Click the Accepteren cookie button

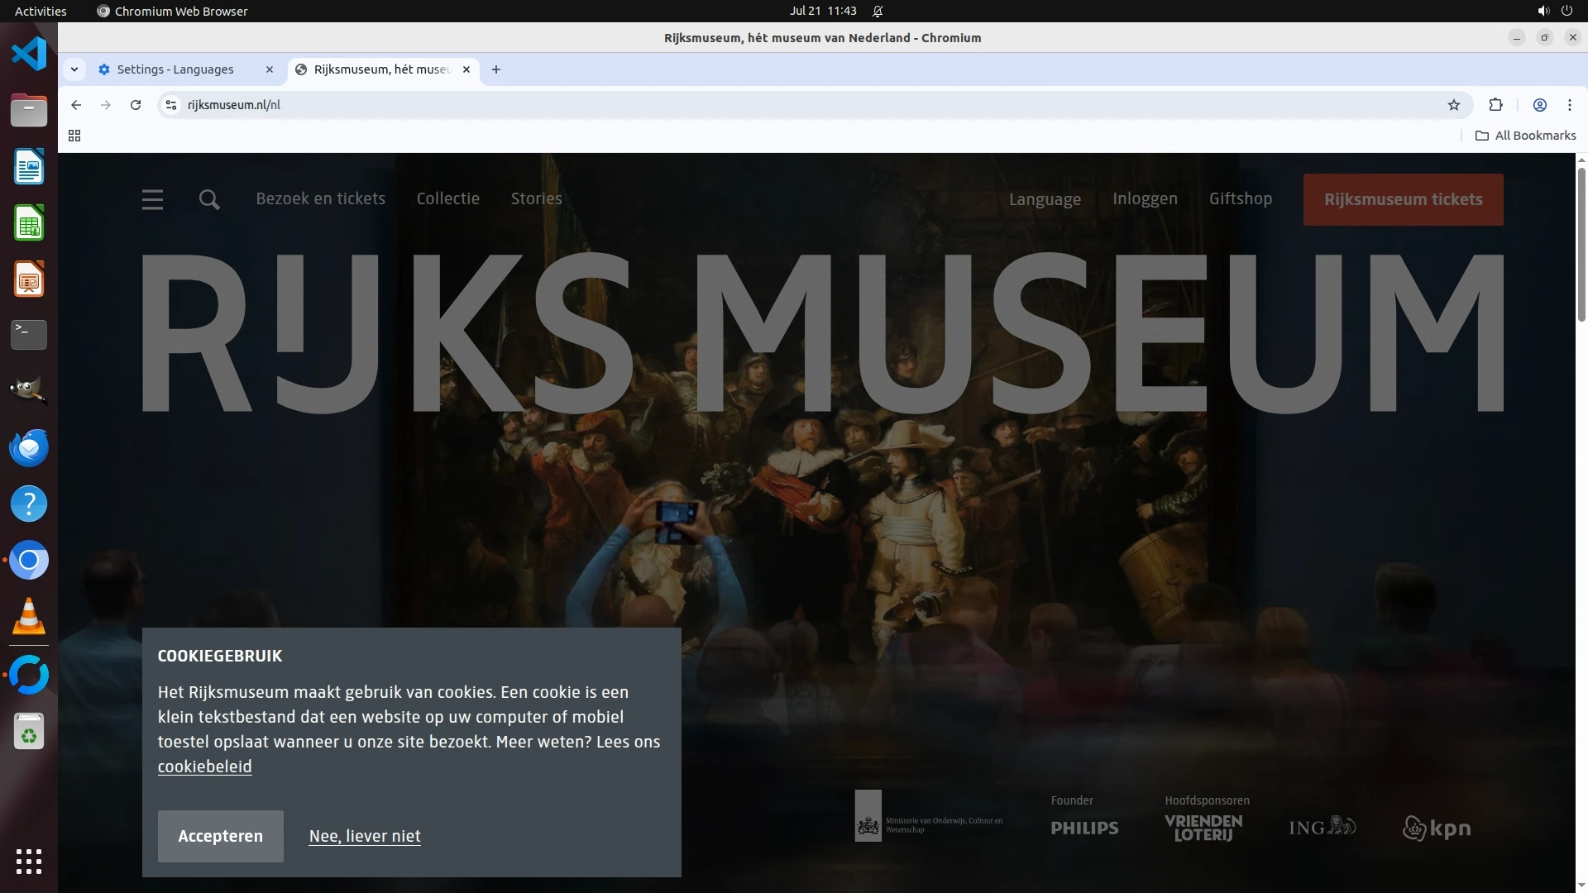(x=220, y=836)
